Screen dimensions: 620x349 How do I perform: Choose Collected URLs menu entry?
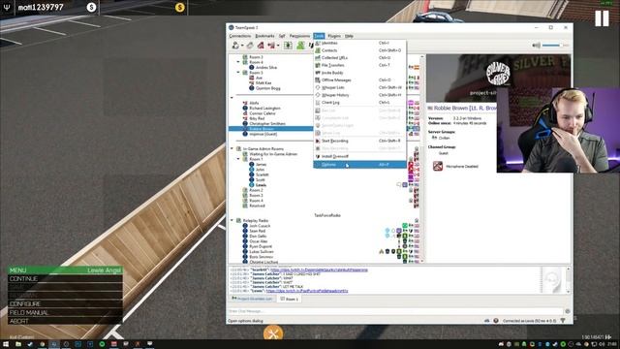tap(359, 58)
